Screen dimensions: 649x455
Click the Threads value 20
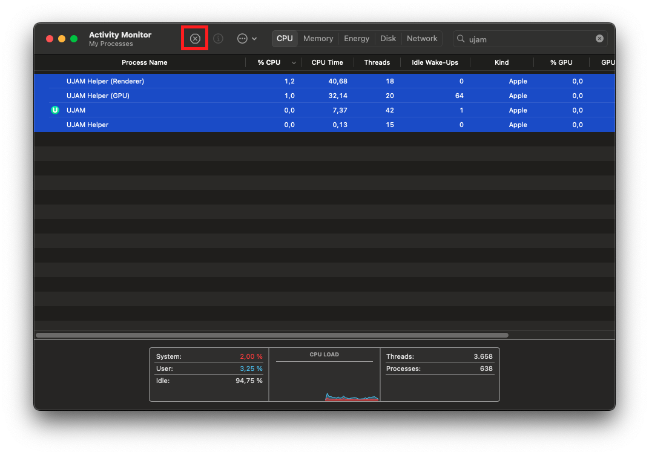tap(389, 96)
